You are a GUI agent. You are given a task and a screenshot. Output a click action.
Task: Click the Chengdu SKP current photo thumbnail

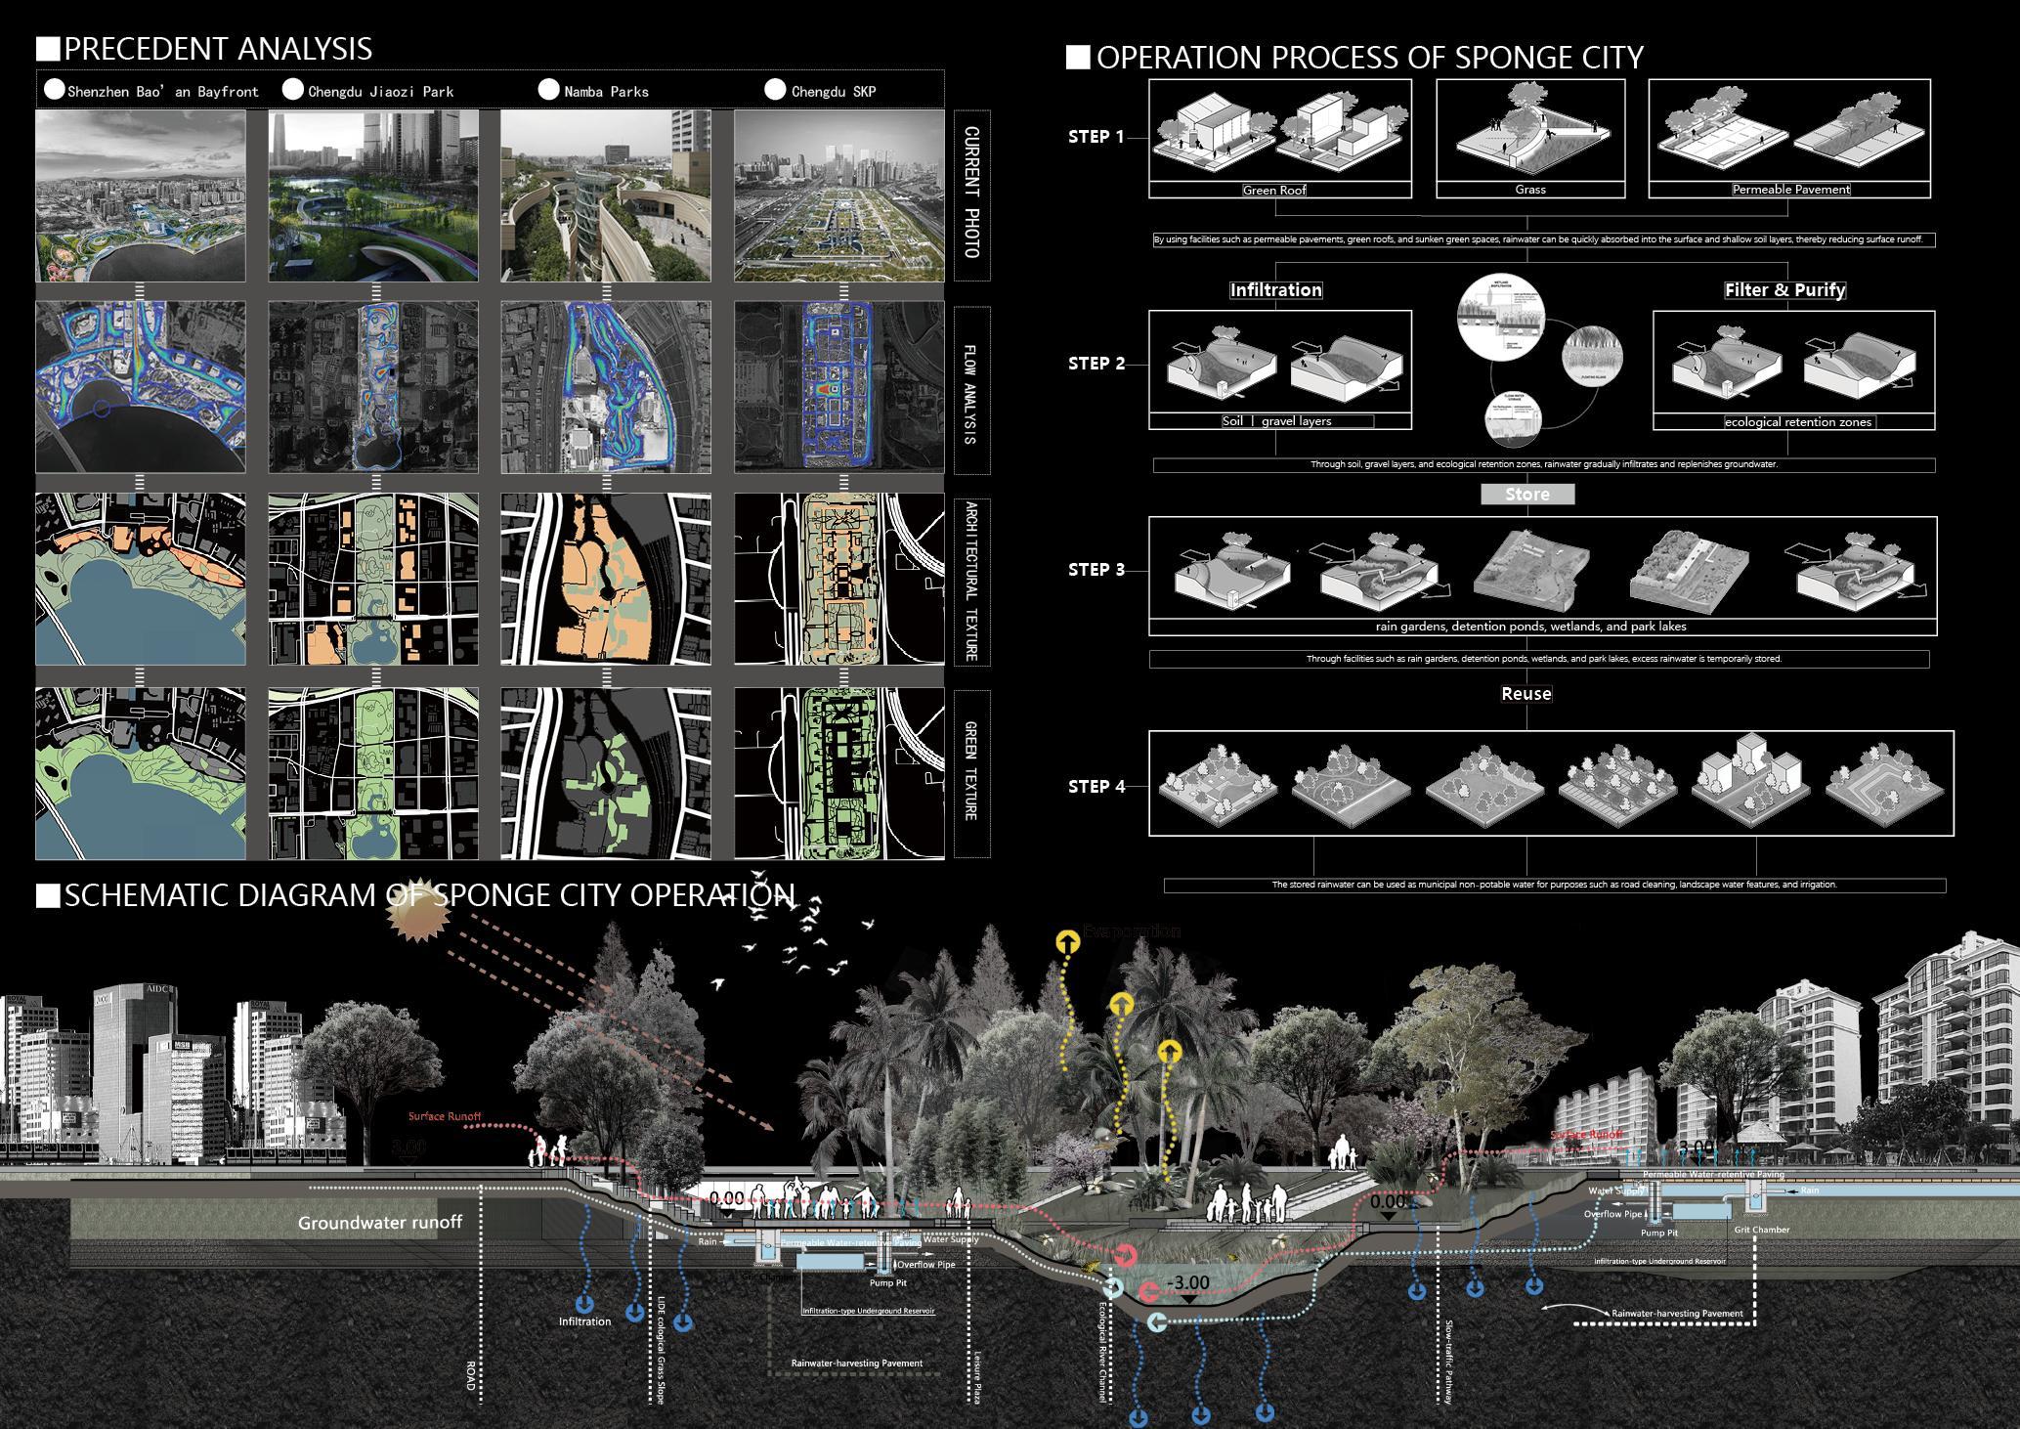[838, 195]
